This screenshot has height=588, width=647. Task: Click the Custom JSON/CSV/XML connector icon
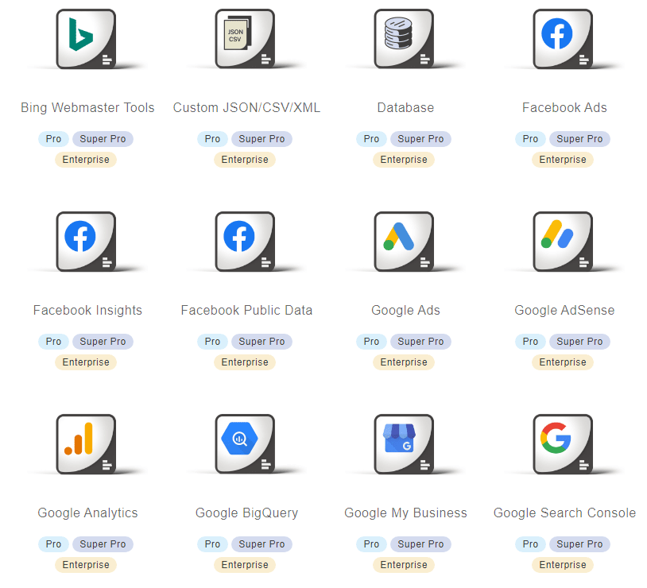[x=245, y=39]
